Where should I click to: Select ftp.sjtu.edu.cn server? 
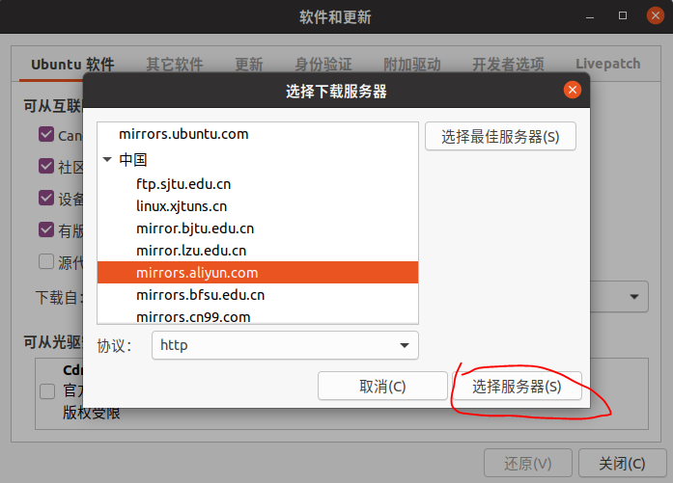click(x=258, y=184)
